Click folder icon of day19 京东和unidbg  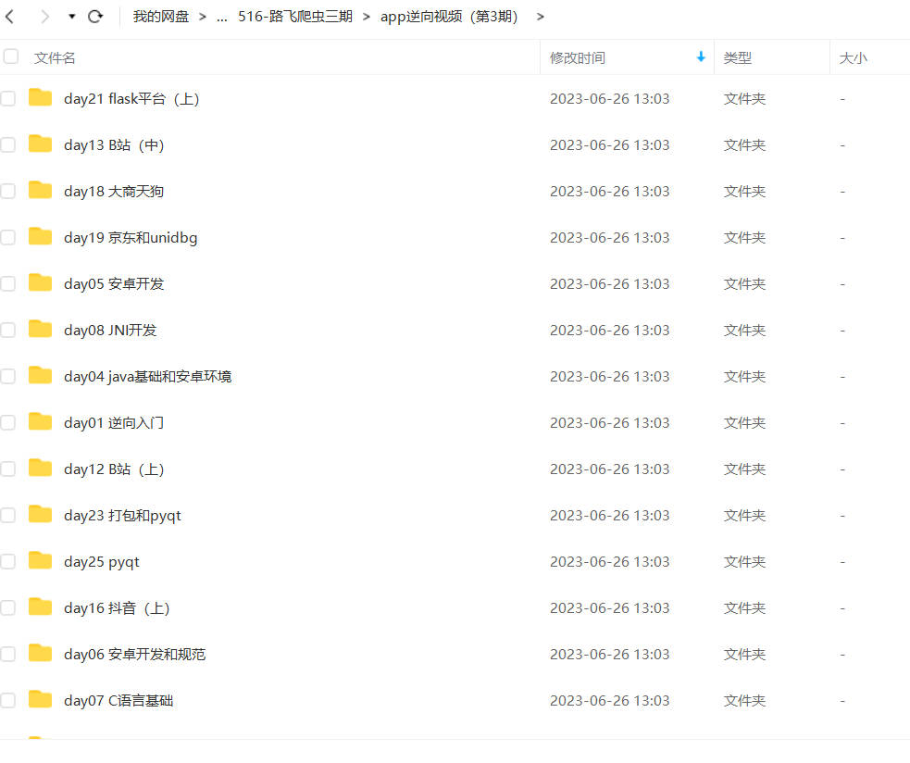point(40,236)
